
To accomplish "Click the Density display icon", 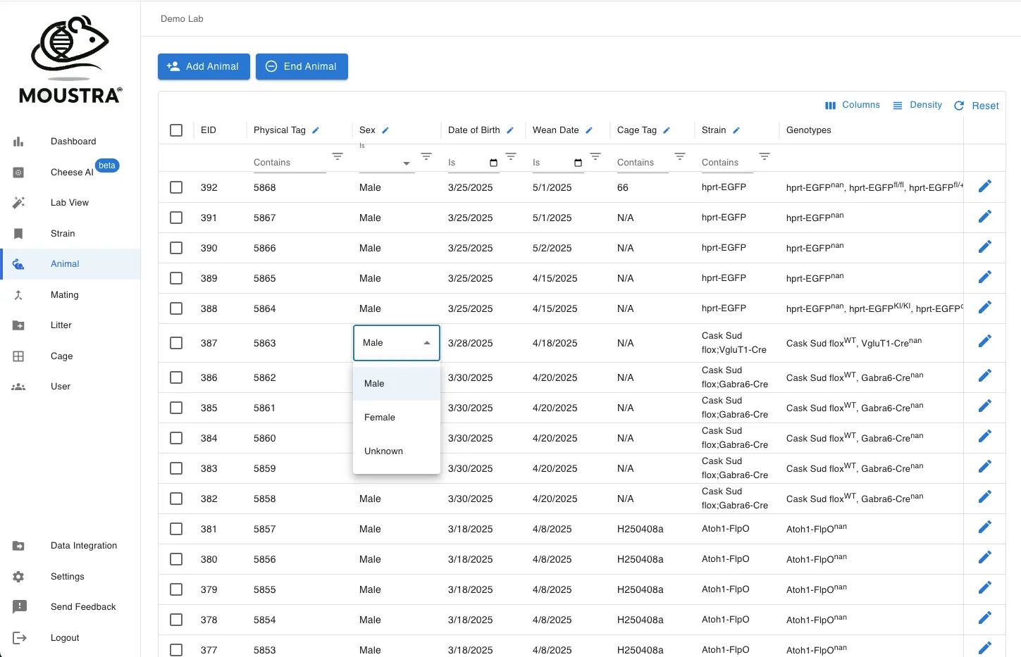I will point(898,105).
